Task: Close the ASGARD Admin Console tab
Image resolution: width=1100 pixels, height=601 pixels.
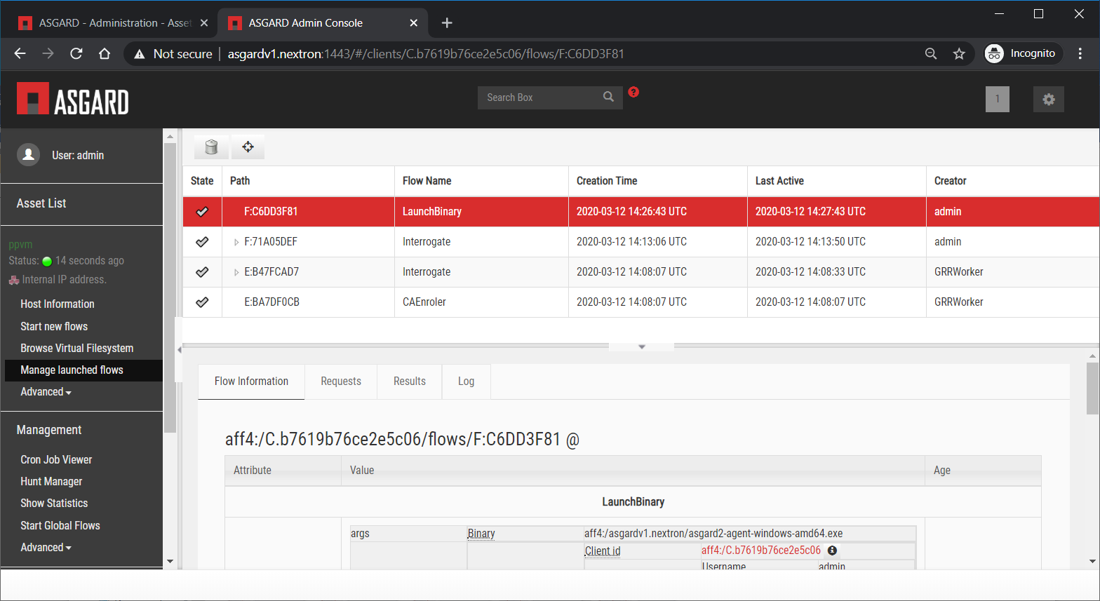Action: pos(414,22)
